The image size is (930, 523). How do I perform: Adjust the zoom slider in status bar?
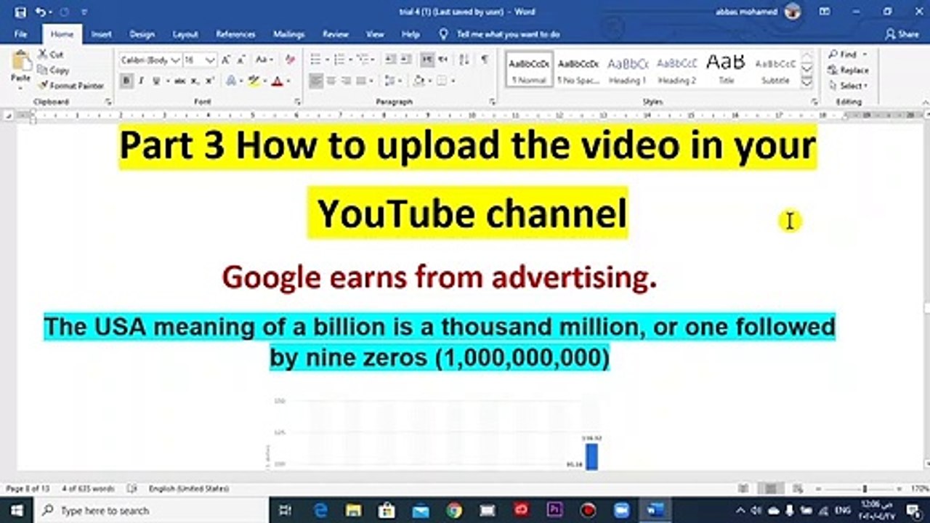pyautogui.click(x=864, y=489)
